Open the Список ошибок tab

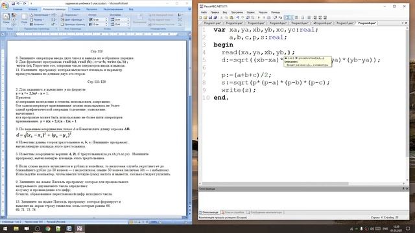233,212
